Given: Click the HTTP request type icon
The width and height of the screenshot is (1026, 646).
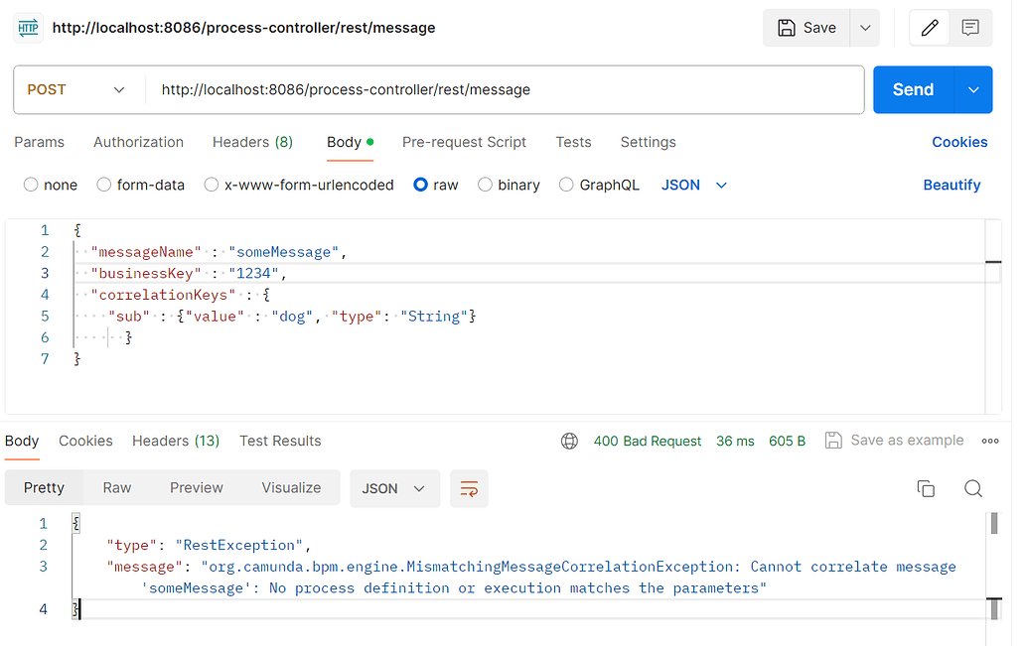Looking at the screenshot, I should pyautogui.click(x=28, y=28).
